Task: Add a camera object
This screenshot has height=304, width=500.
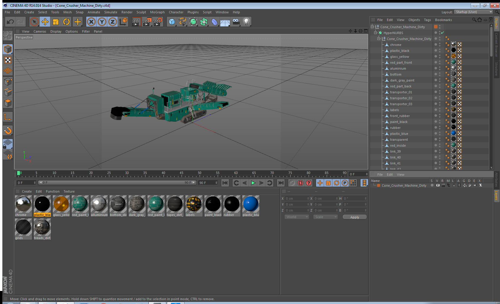Action: (x=236, y=22)
